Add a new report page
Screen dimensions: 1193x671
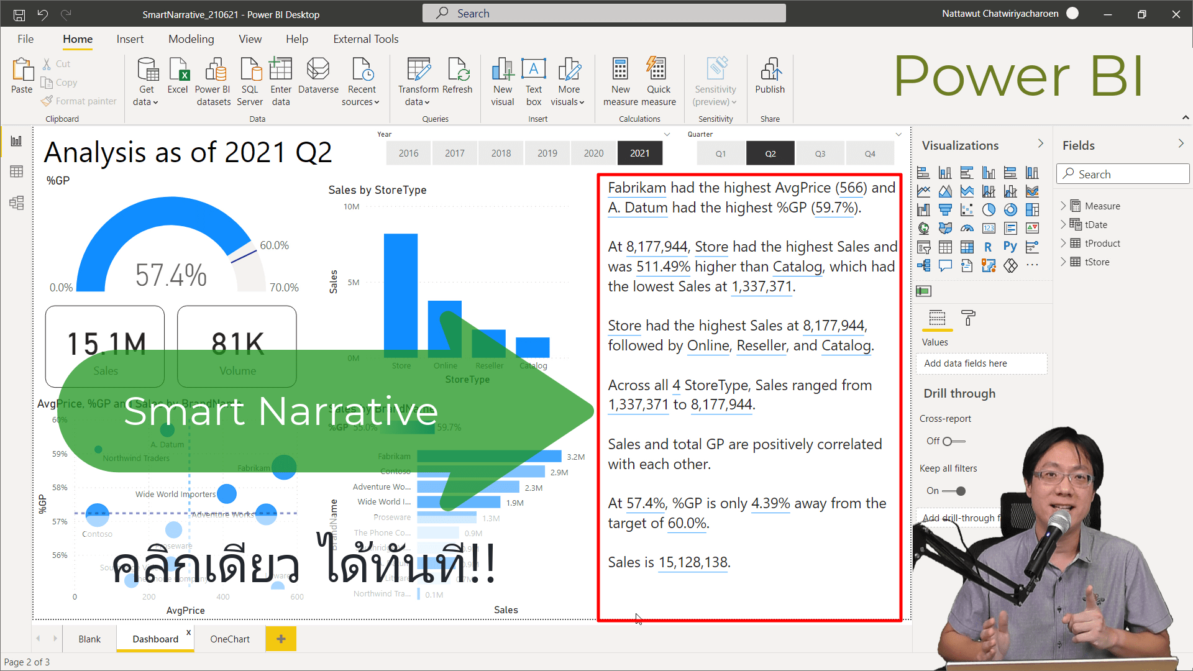pos(280,639)
